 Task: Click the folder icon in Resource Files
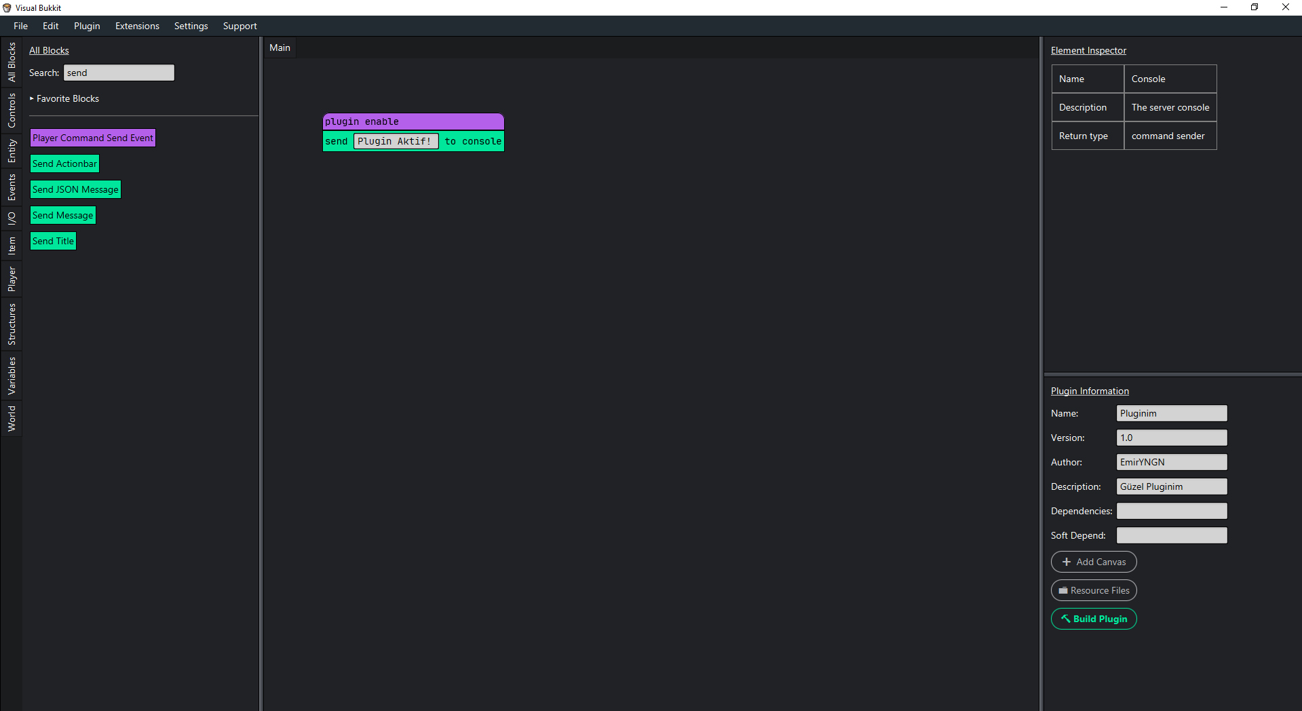tap(1063, 590)
